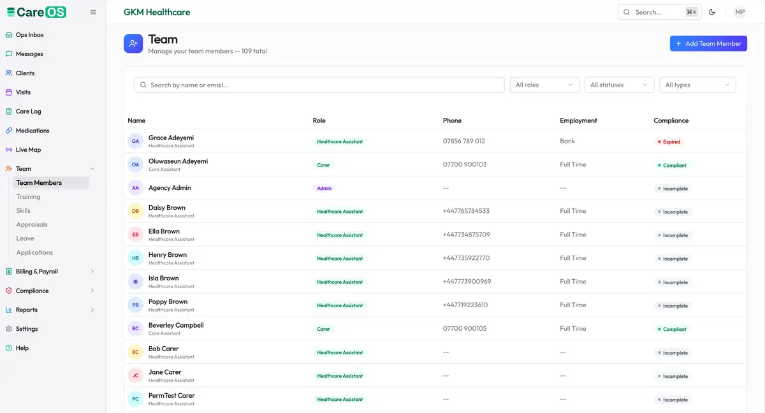Click avatar beside Bob Carer

point(135,352)
